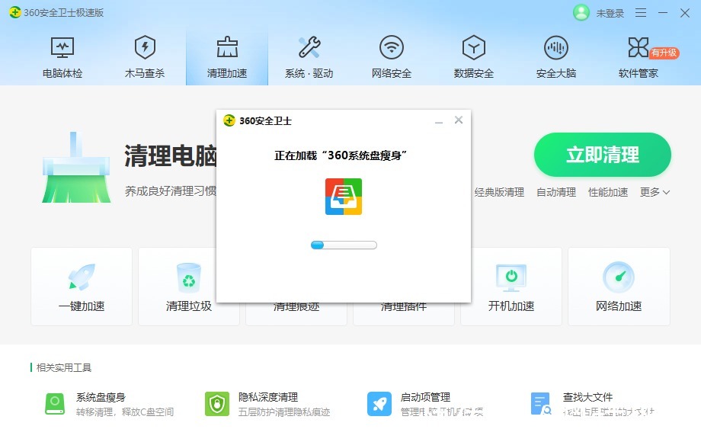Open 经典版清理 link
Viewport: 701px width, 442px height.
coord(499,192)
